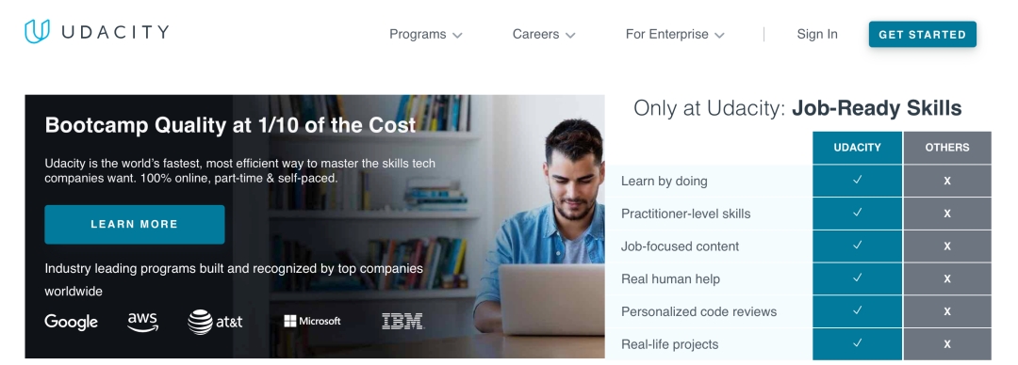Viewport: 1018px width, 365px height.
Task: Click the Learn More button
Action: pos(135,224)
